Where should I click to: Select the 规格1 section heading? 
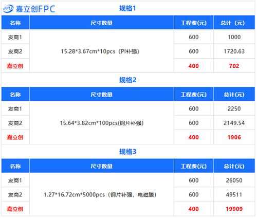coord(127,8)
